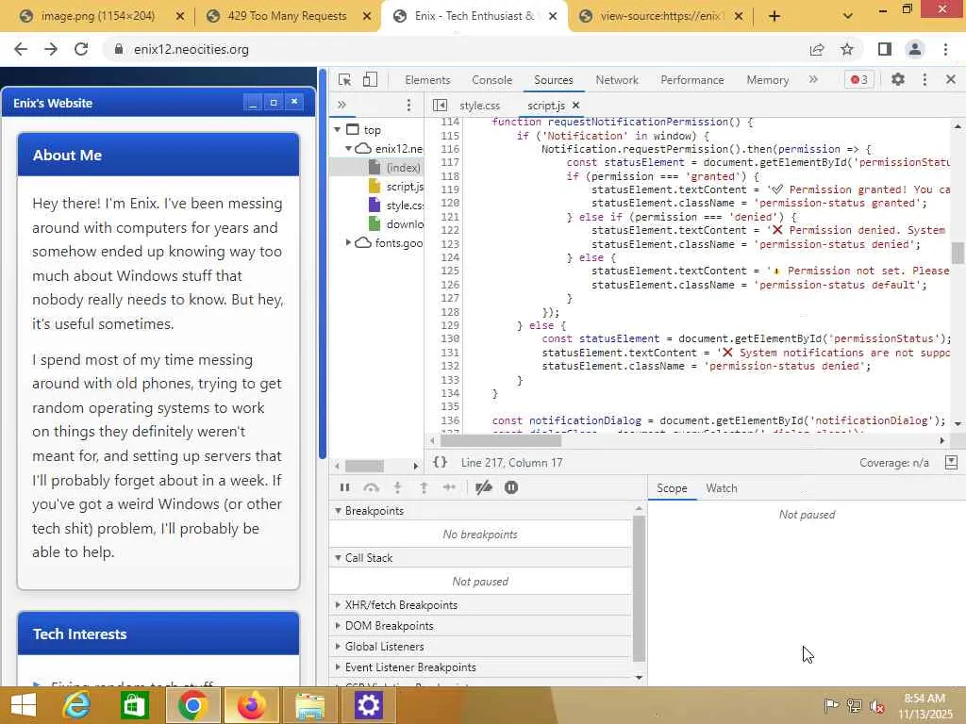Toggle pause on exceptions button
966x724 pixels.
pyautogui.click(x=511, y=487)
